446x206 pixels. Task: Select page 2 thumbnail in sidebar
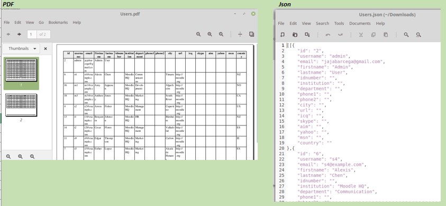(x=21, y=105)
